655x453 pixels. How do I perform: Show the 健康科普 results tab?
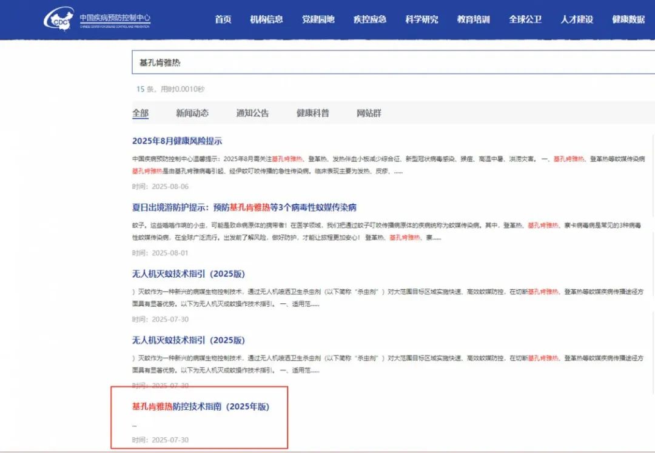pos(312,113)
